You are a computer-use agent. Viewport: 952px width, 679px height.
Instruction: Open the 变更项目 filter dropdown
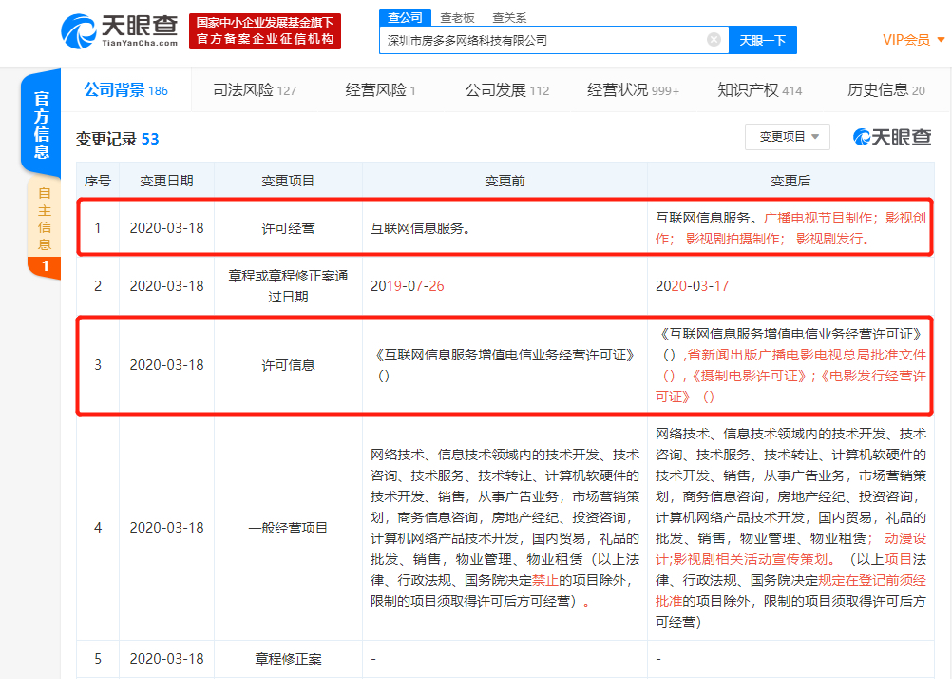point(788,137)
